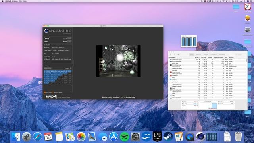This screenshot has height=143, width=254.
Task: Click the Cinebench render preview image
Action: 118,61
